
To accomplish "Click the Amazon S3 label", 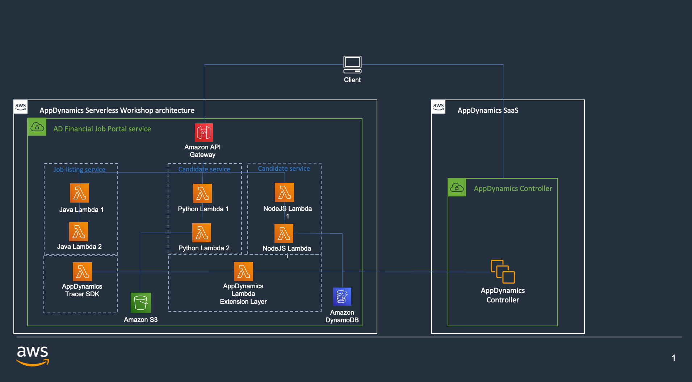I will 141,320.
